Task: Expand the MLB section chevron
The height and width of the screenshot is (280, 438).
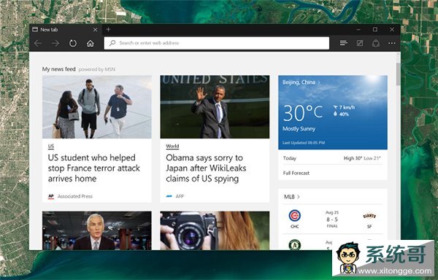Action: coord(299,197)
